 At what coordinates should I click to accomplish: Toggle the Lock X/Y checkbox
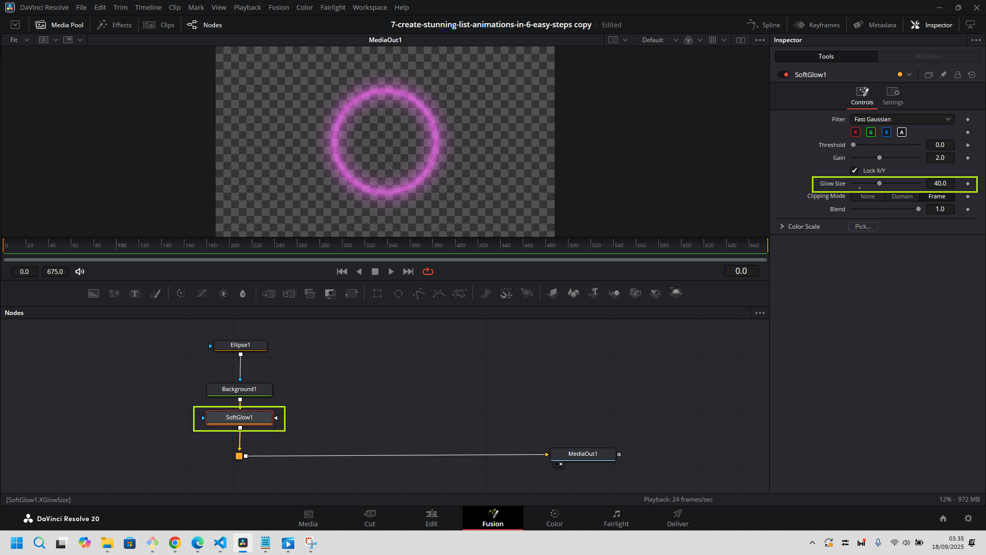point(855,171)
